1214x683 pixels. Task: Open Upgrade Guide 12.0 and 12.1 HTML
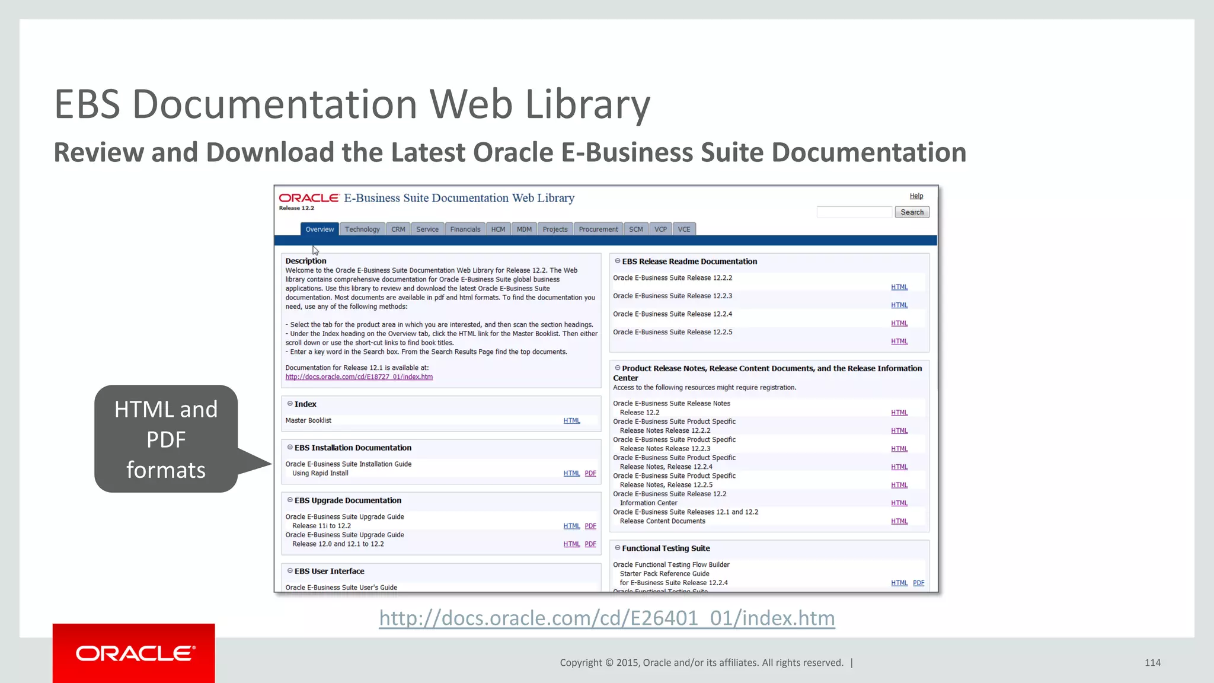pyautogui.click(x=572, y=544)
